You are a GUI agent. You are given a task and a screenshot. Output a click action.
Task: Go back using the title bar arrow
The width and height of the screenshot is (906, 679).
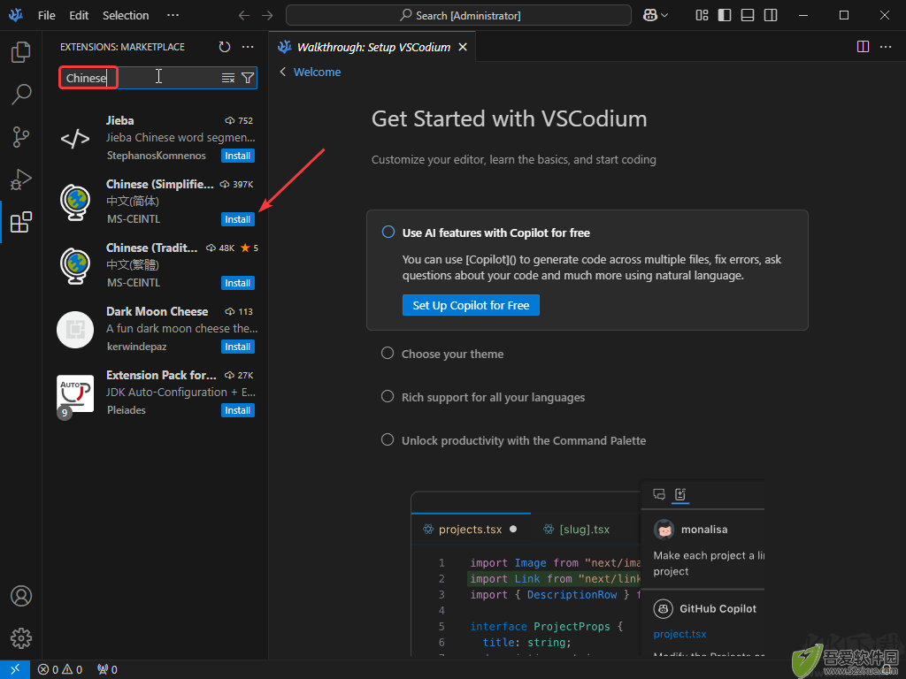[x=244, y=16]
